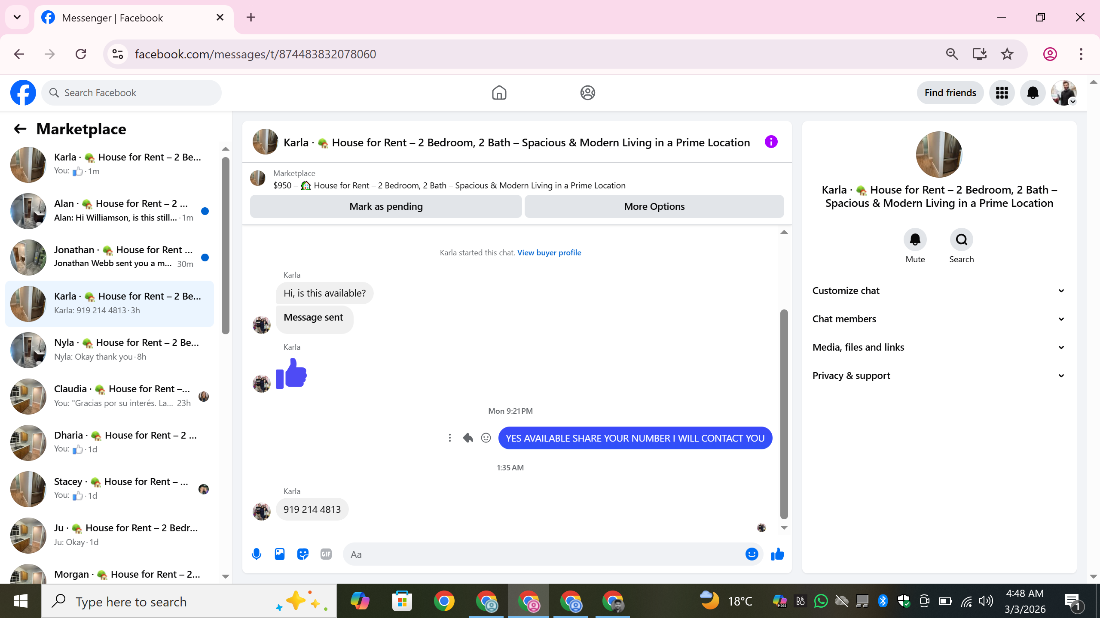Click the conversation list scrollbar
The height and width of the screenshot is (618, 1100).
[226, 245]
